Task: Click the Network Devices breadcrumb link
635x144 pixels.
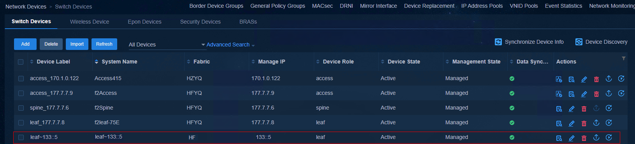Action: 26,7
